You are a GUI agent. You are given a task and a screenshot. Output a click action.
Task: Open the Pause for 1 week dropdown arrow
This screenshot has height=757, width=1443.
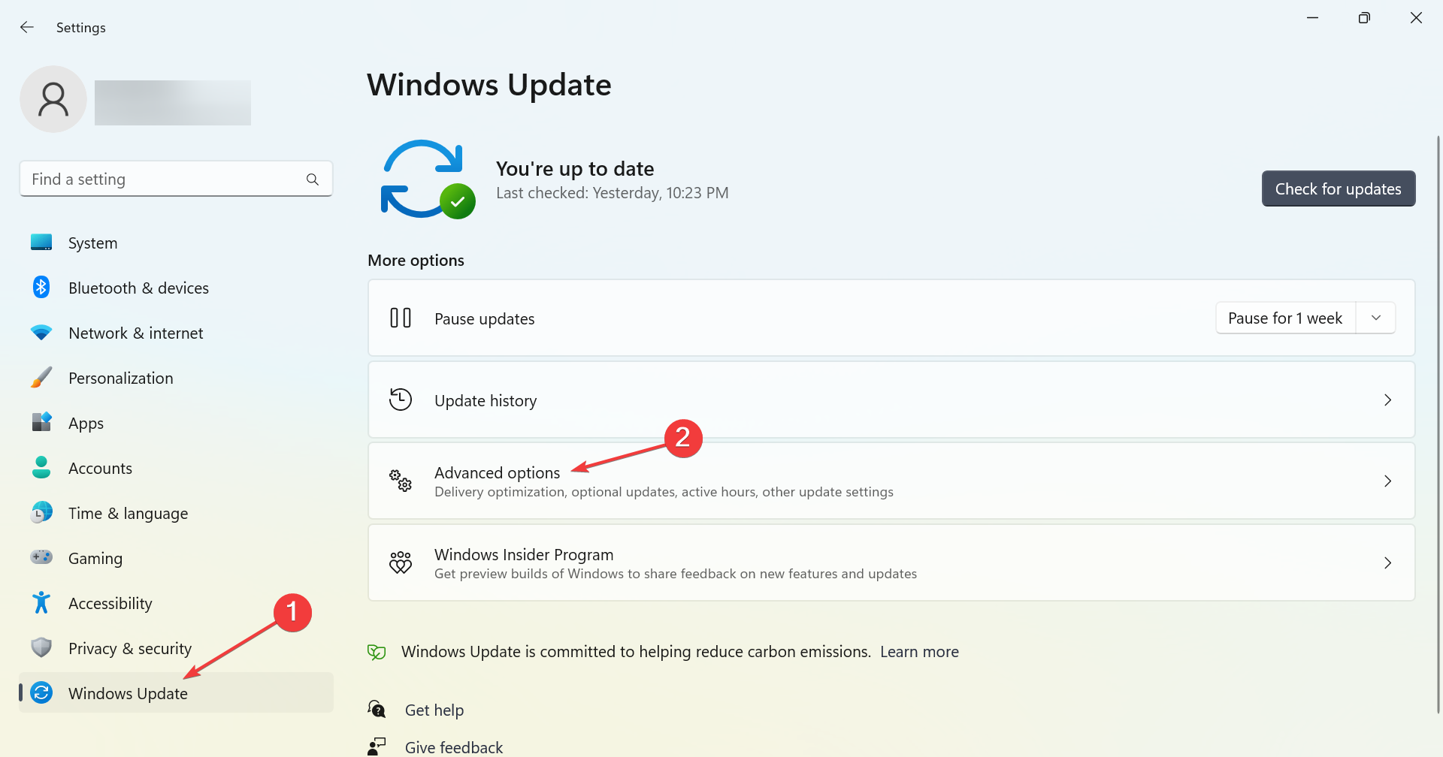pos(1375,318)
